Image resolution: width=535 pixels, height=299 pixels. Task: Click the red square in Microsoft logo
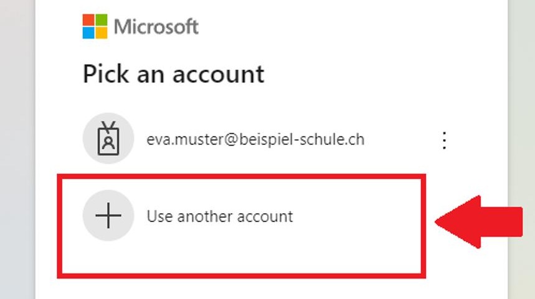pos(88,21)
